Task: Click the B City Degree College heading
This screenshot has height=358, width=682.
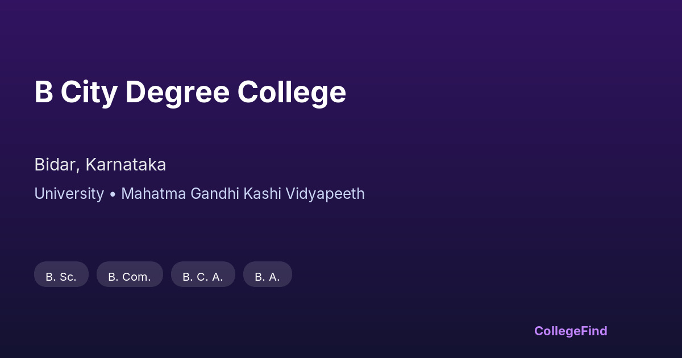Action: [190, 92]
